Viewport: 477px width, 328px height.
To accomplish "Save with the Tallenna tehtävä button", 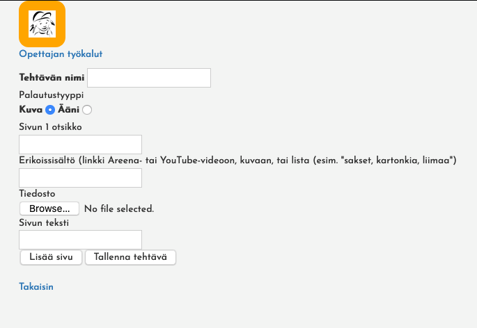I will click(x=130, y=257).
